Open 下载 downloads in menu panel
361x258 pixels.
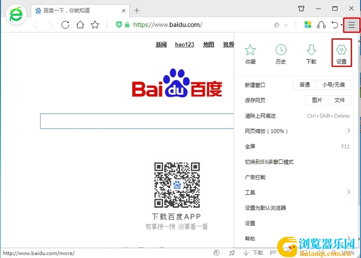pyautogui.click(x=311, y=54)
